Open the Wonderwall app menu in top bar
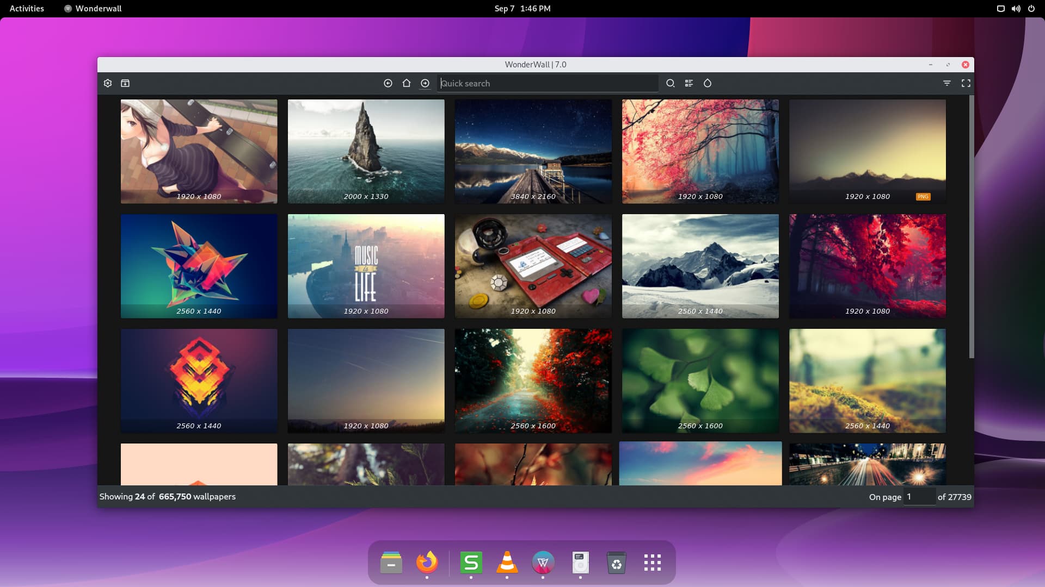Viewport: 1045px width, 587px height. [93, 8]
